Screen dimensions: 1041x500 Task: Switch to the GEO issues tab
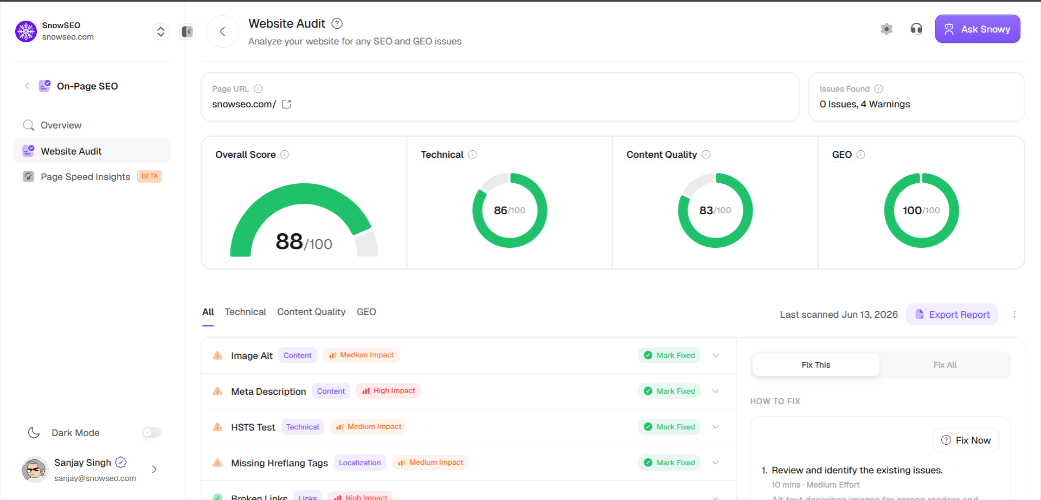(366, 312)
